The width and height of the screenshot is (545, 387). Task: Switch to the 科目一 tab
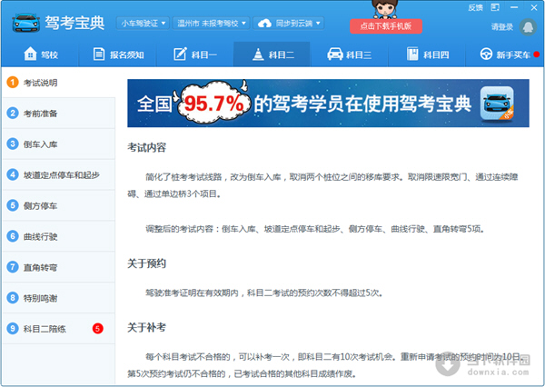click(195, 55)
